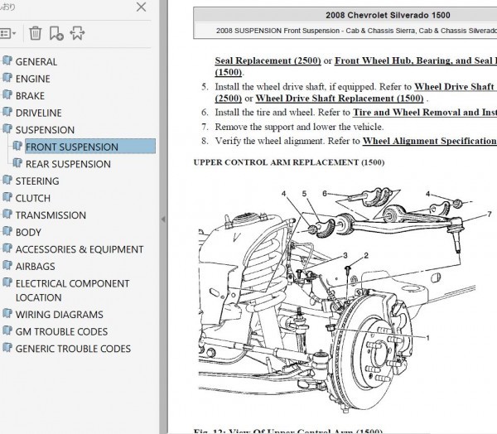
Task: Delete bookmark using trash icon
Action: (x=35, y=33)
